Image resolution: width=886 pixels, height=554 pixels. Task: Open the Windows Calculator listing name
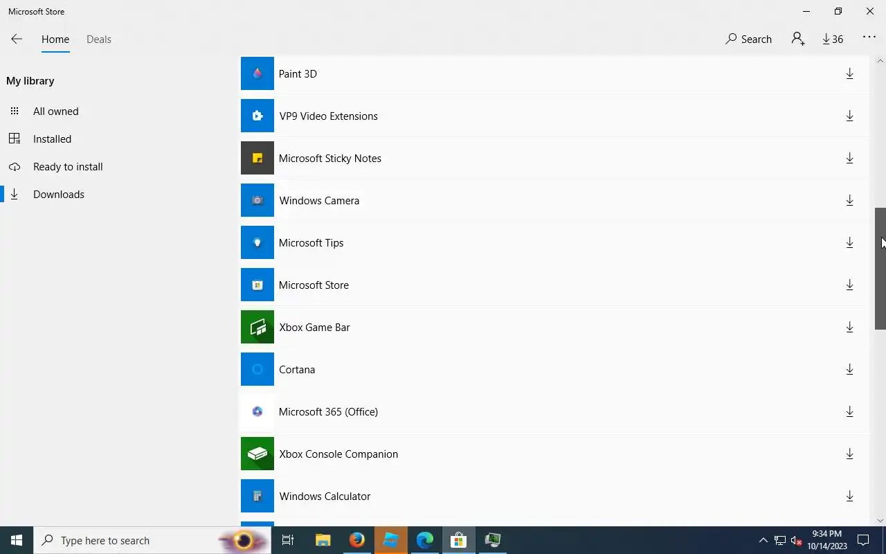tap(325, 496)
